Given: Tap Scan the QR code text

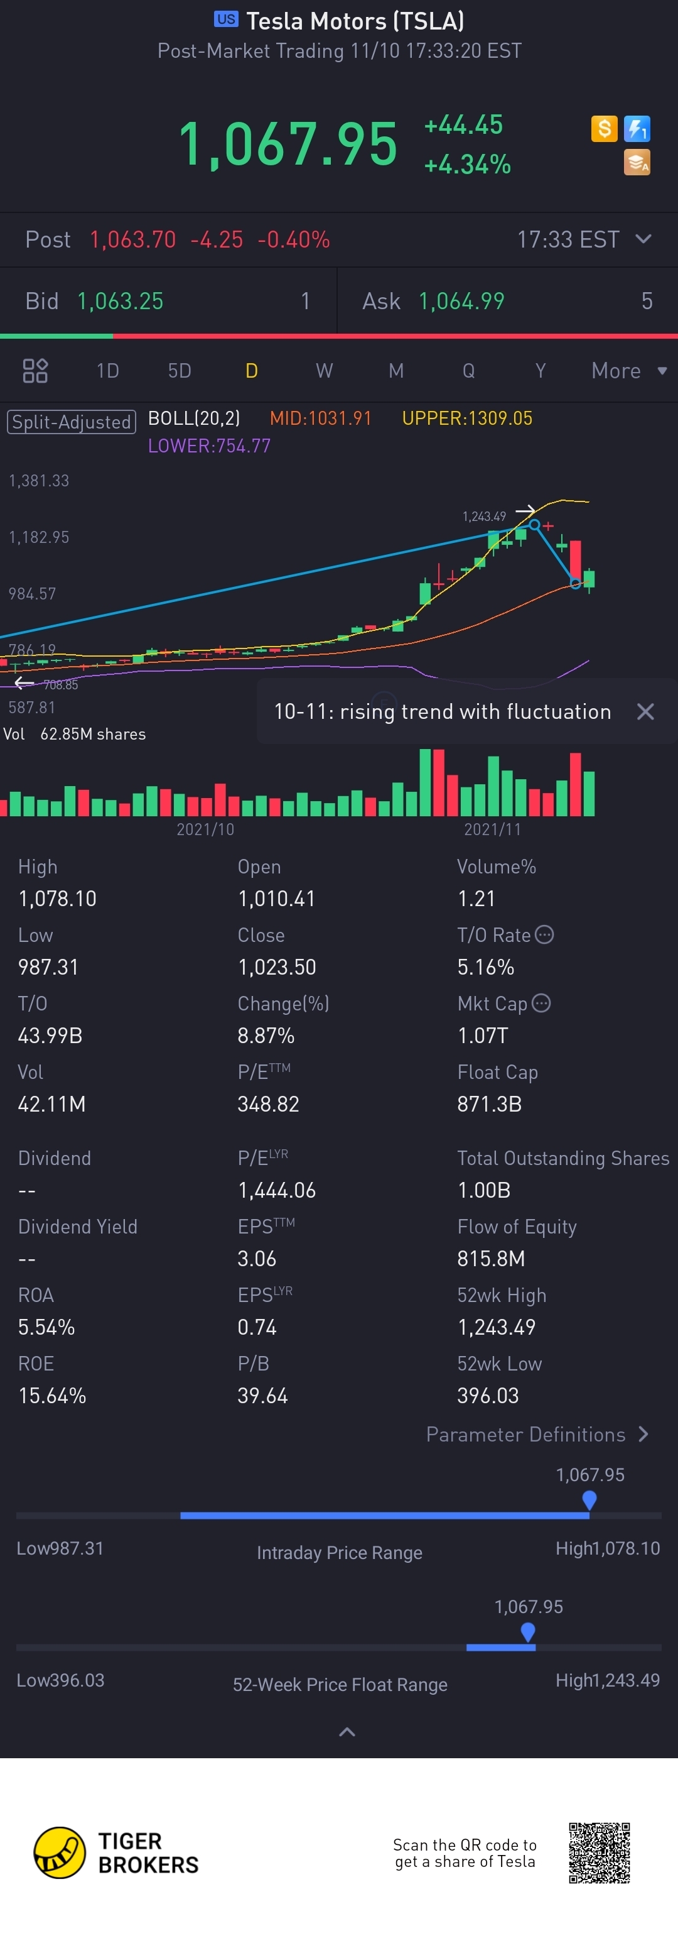Looking at the screenshot, I should [x=465, y=1852].
